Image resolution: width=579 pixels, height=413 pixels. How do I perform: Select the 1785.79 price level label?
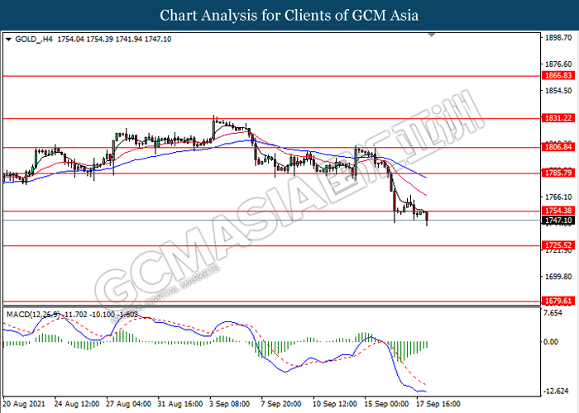[558, 173]
